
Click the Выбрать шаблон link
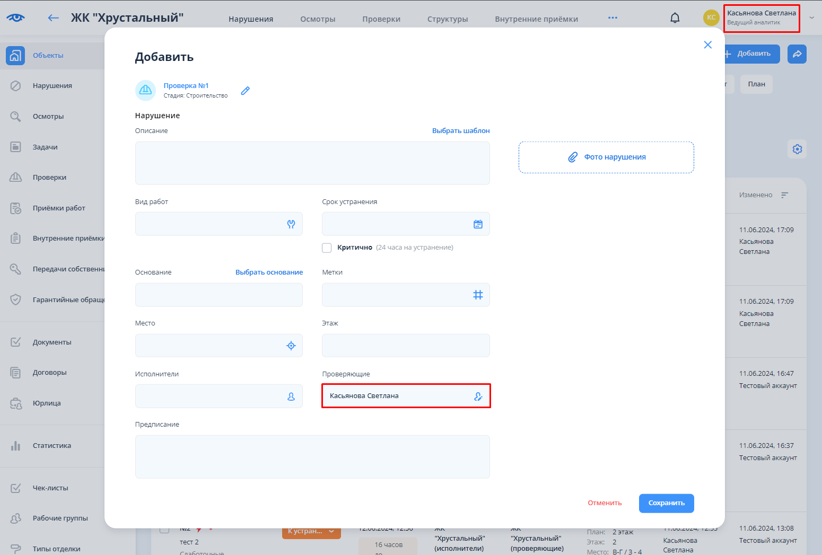pyautogui.click(x=460, y=131)
